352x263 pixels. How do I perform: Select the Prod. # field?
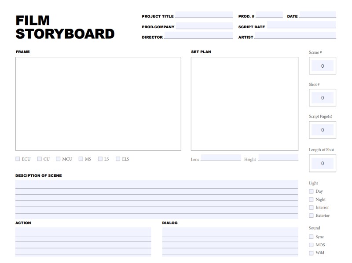[269, 15]
